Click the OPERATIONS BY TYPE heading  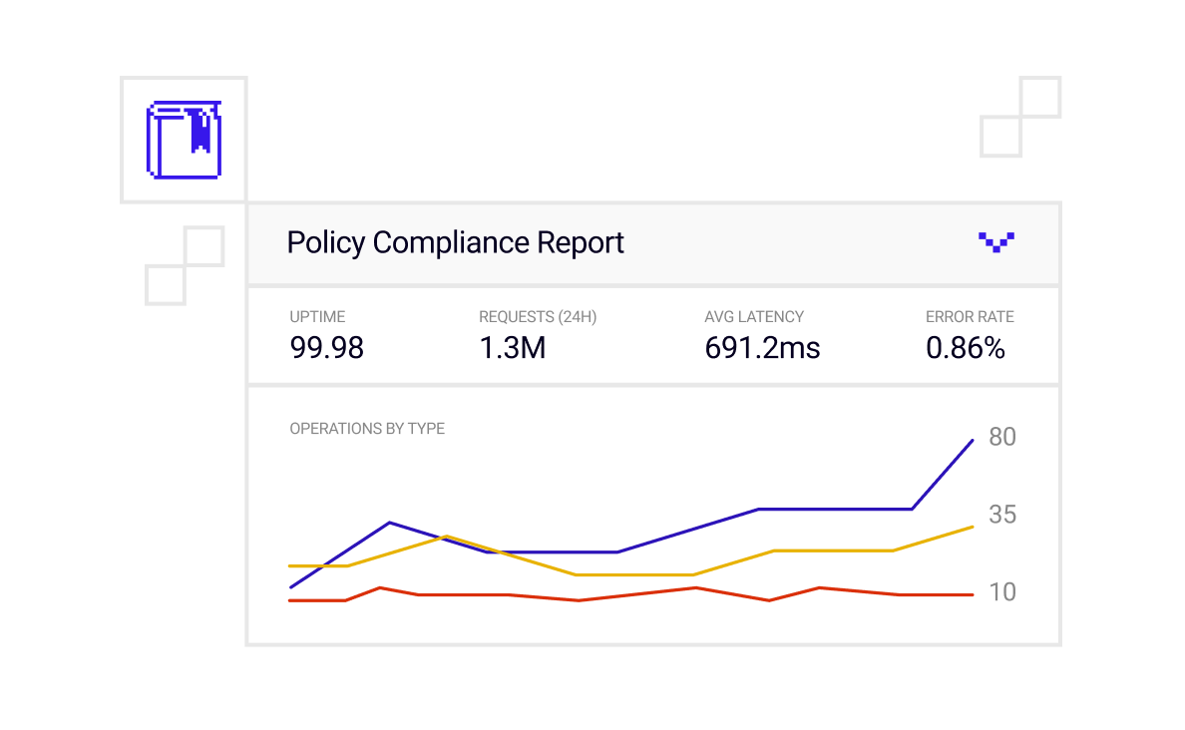pyautogui.click(x=367, y=429)
